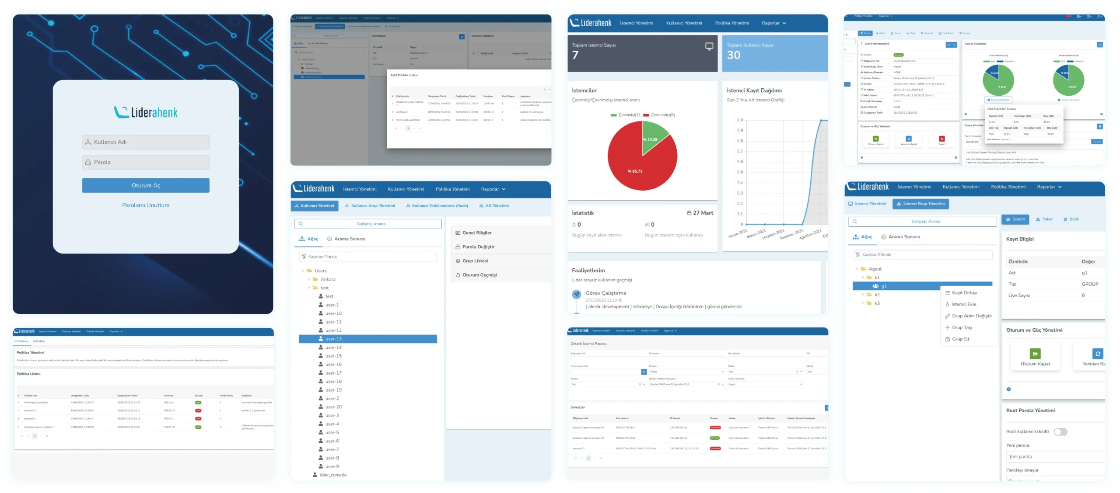Viewport: 1120px width, 493px height.
Task: Click the database icon beside Grup Listesi
Action: click(x=458, y=261)
